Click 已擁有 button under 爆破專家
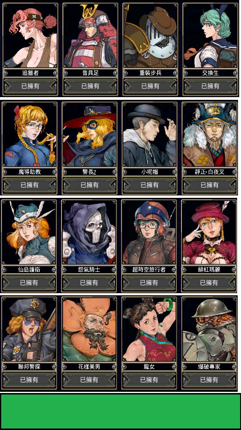Image resolution: width=241 pixels, height=430 pixels. tap(209, 380)
